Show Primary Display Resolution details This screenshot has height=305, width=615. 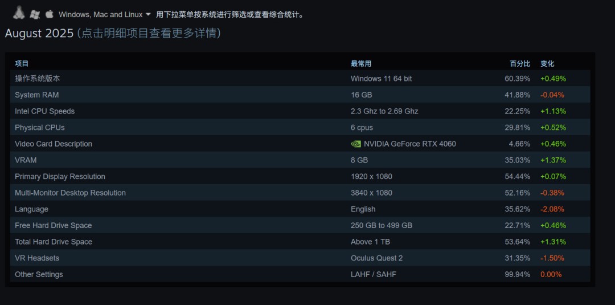60,177
